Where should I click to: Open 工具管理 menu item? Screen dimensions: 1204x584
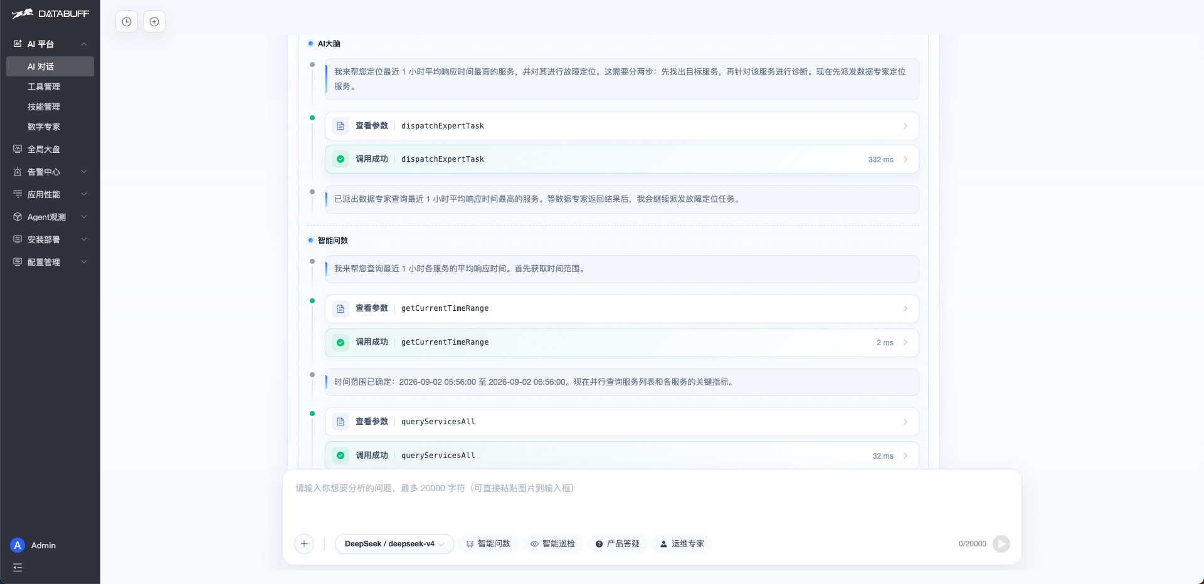pos(50,86)
